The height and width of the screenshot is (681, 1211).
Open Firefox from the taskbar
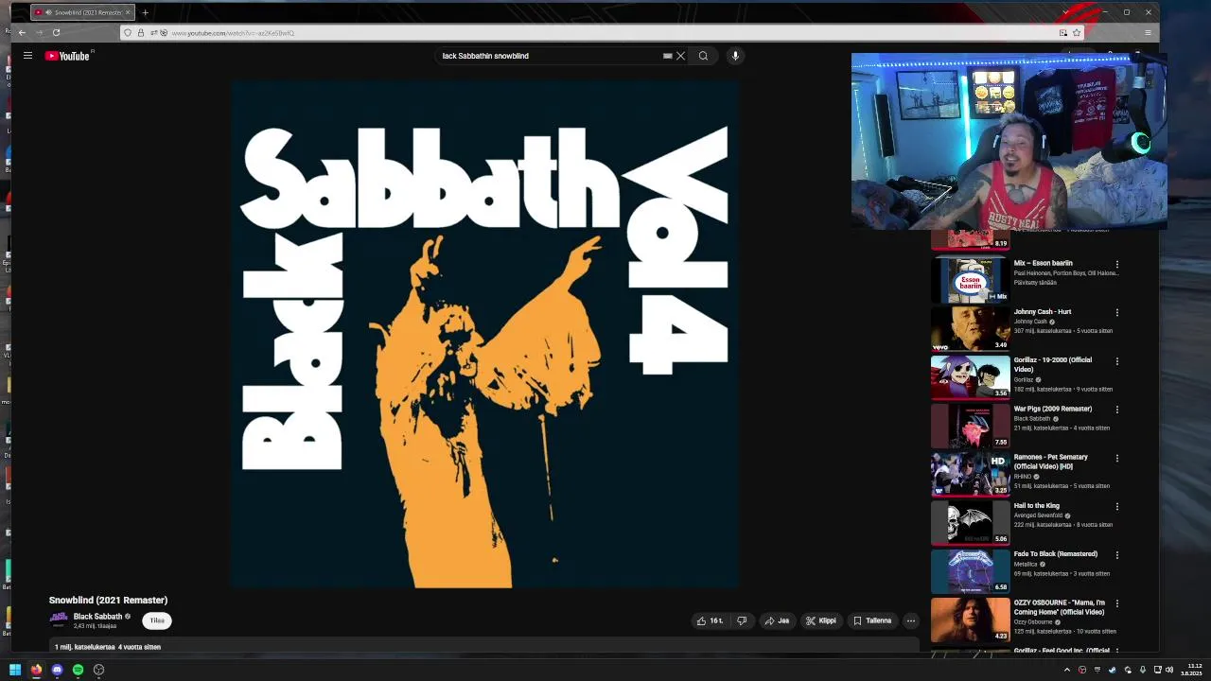tap(36, 670)
